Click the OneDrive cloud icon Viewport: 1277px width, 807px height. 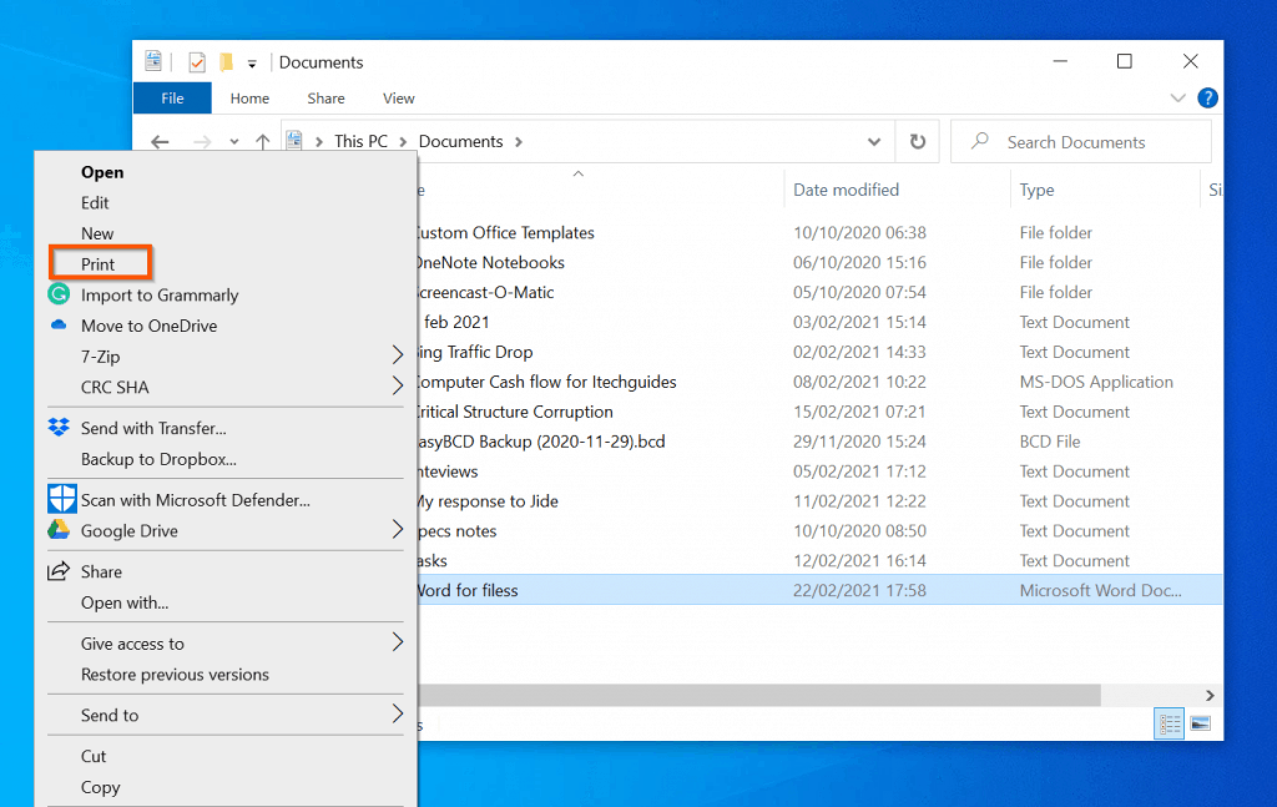[x=59, y=325]
